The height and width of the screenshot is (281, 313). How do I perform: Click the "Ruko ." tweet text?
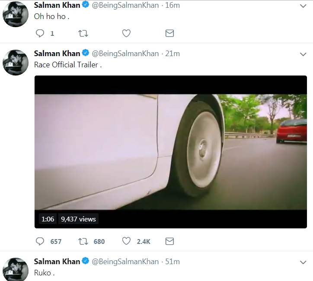pos(45,273)
